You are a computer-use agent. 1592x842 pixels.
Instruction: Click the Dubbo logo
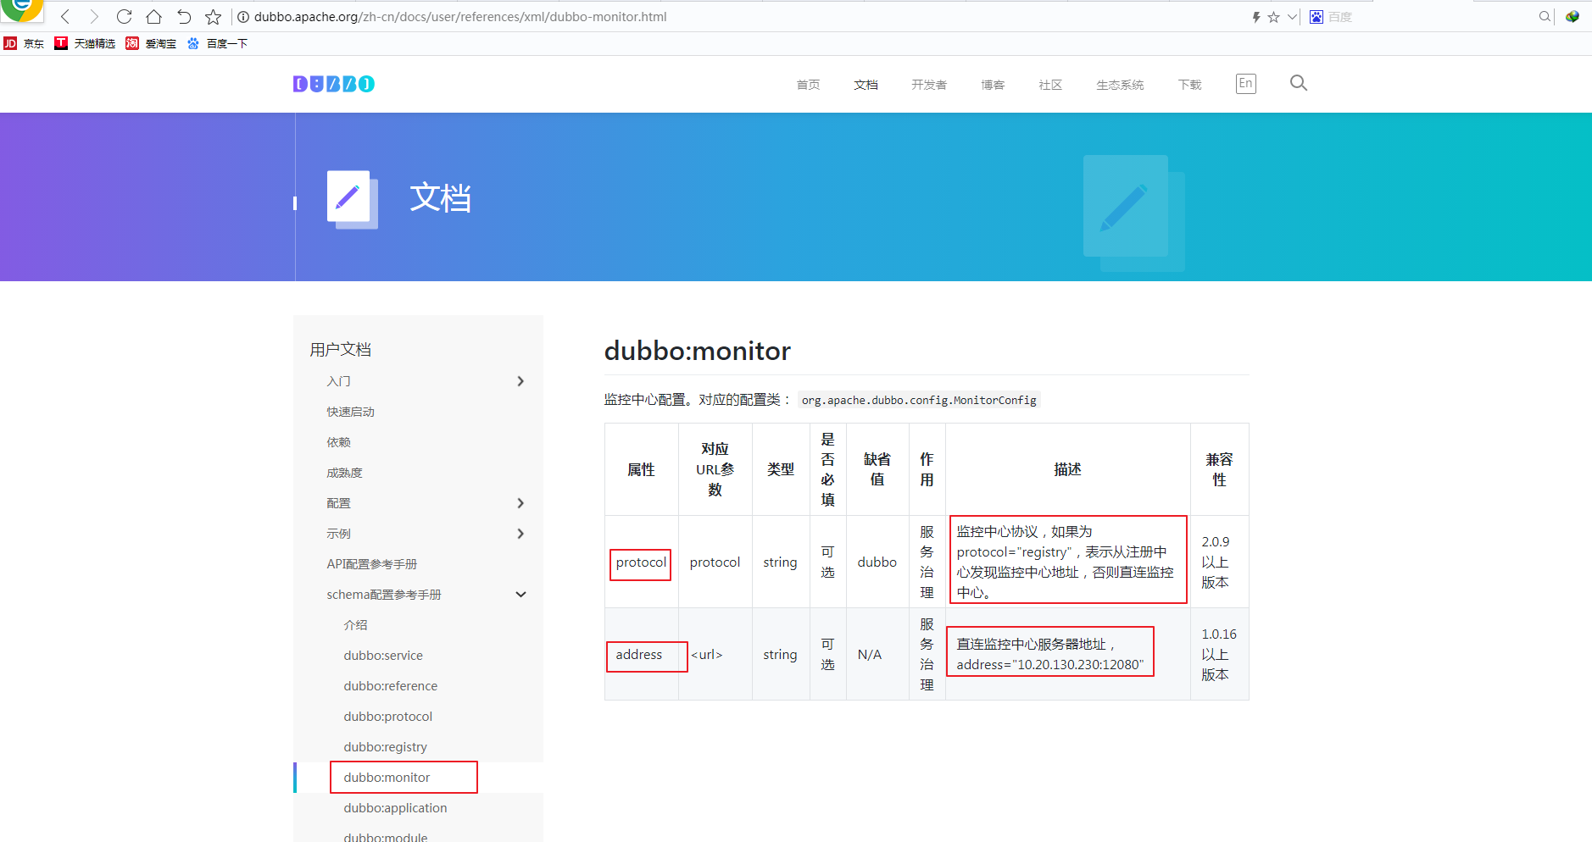[x=333, y=83]
